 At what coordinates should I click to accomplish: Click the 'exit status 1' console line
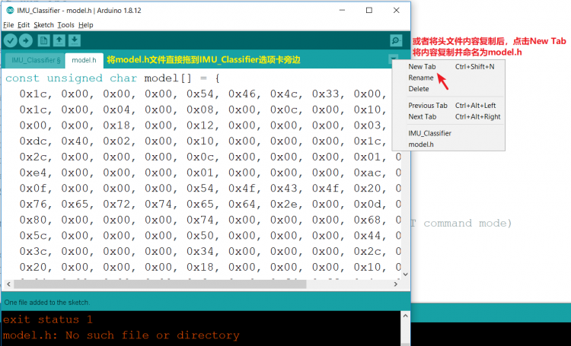click(x=48, y=320)
